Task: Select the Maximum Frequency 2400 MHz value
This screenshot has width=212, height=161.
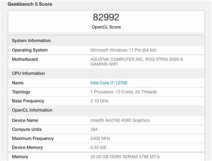Action: coord(100,138)
